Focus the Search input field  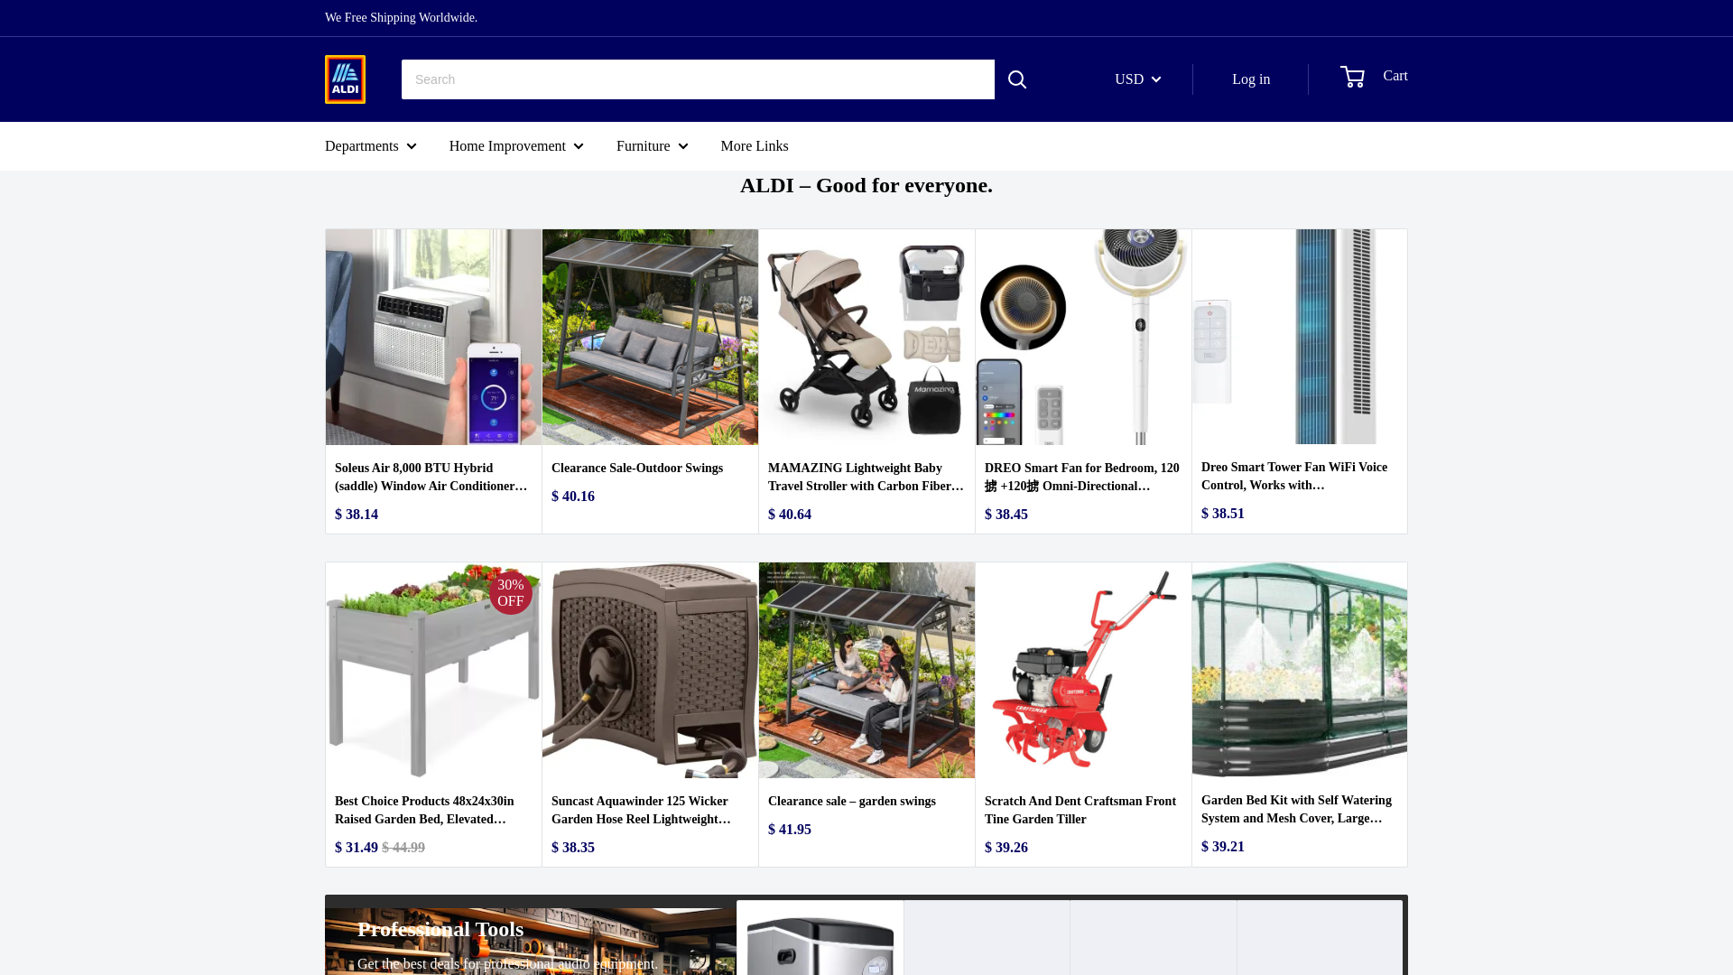698,79
